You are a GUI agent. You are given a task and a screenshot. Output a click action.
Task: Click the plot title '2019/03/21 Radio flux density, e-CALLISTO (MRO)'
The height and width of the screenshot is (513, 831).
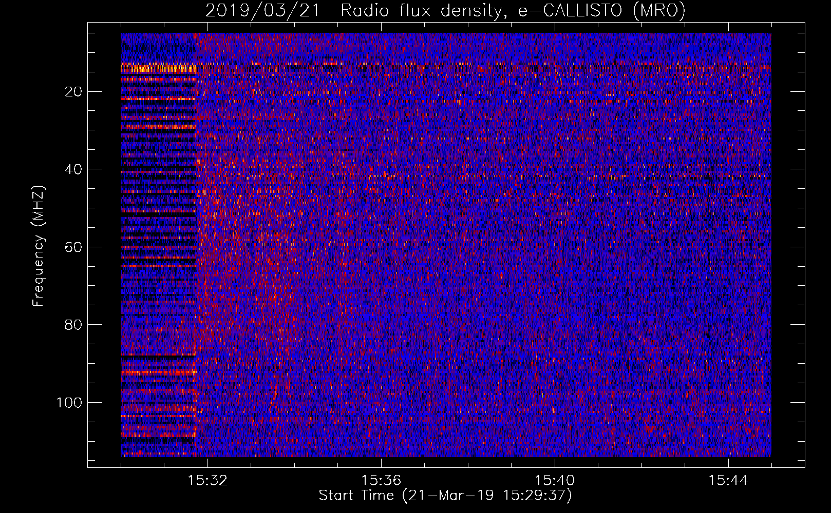coord(445,11)
